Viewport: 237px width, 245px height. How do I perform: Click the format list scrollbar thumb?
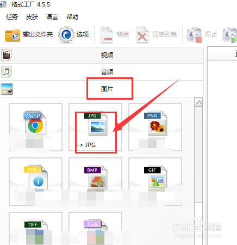(x=198, y=155)
